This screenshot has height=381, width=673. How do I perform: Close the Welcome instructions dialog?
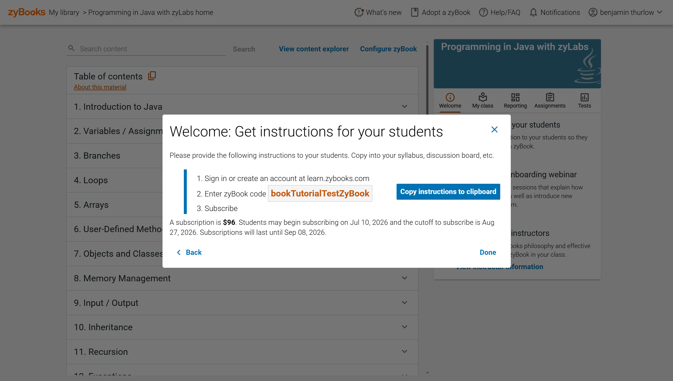click(x=494, y=130)
